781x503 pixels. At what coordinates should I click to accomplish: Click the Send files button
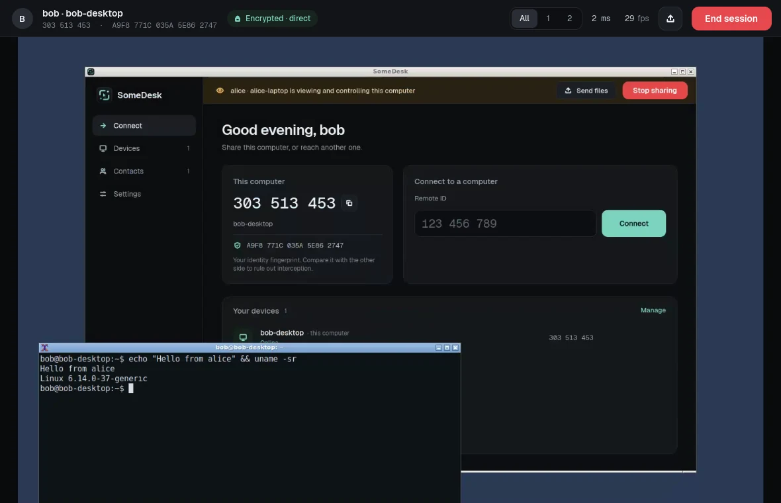click(x=586, y=91)
